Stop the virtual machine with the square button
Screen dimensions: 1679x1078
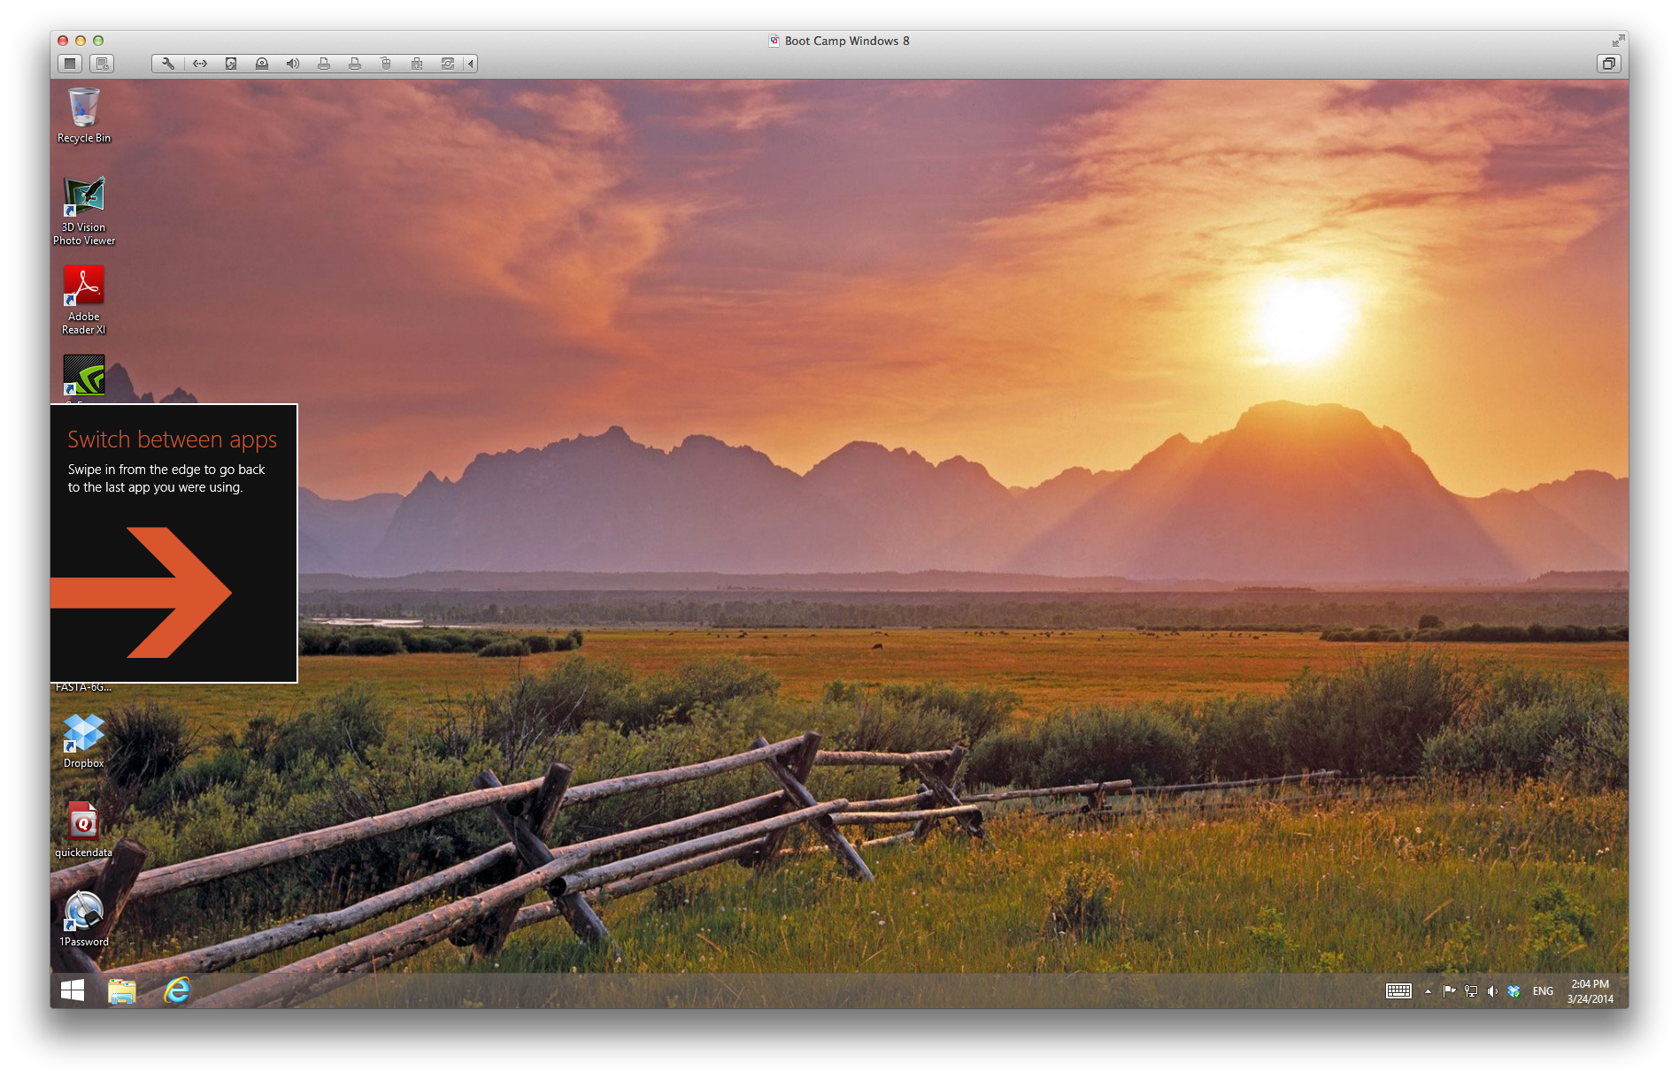[x=70, y=64]
